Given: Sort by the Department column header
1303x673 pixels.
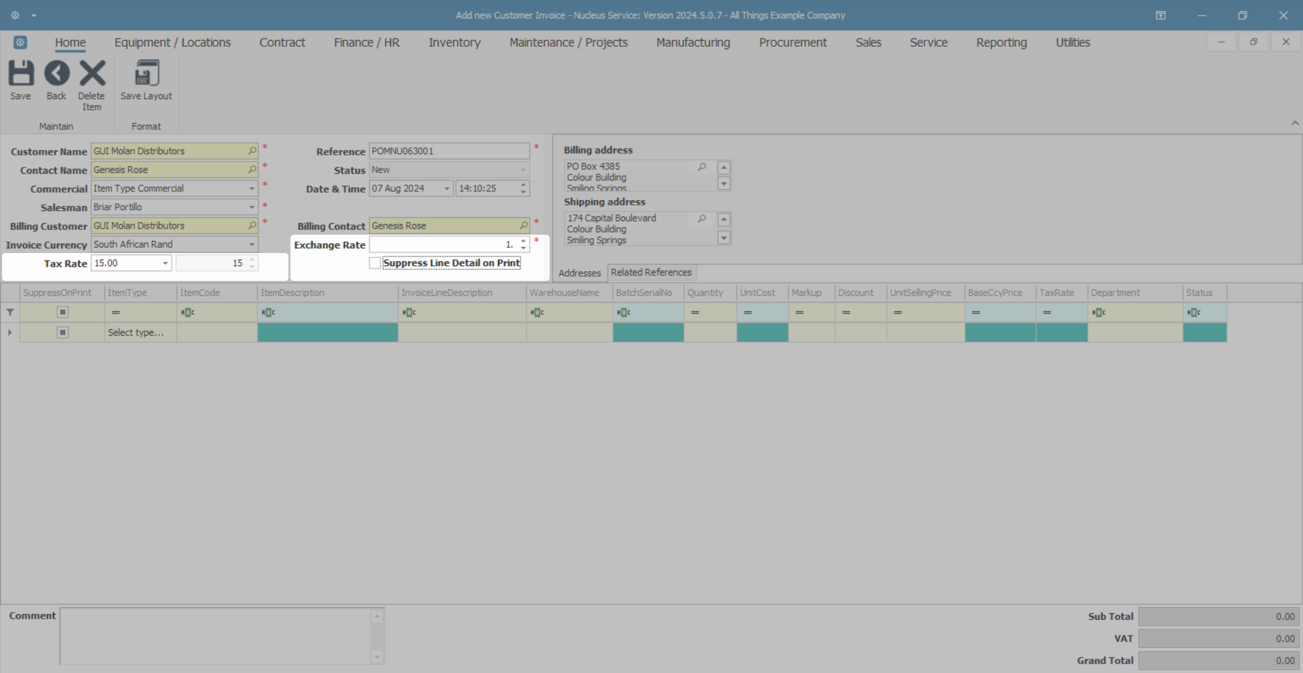Looking at the screenshot, I should 1135,292.
